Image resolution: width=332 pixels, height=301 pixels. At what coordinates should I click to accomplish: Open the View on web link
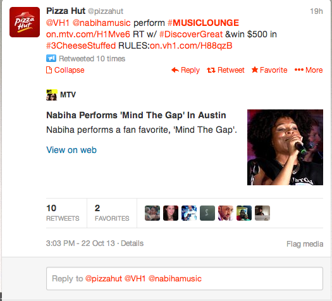[71, 150]
